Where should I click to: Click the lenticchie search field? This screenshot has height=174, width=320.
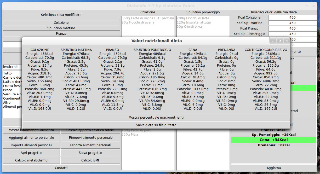point(12,67)
